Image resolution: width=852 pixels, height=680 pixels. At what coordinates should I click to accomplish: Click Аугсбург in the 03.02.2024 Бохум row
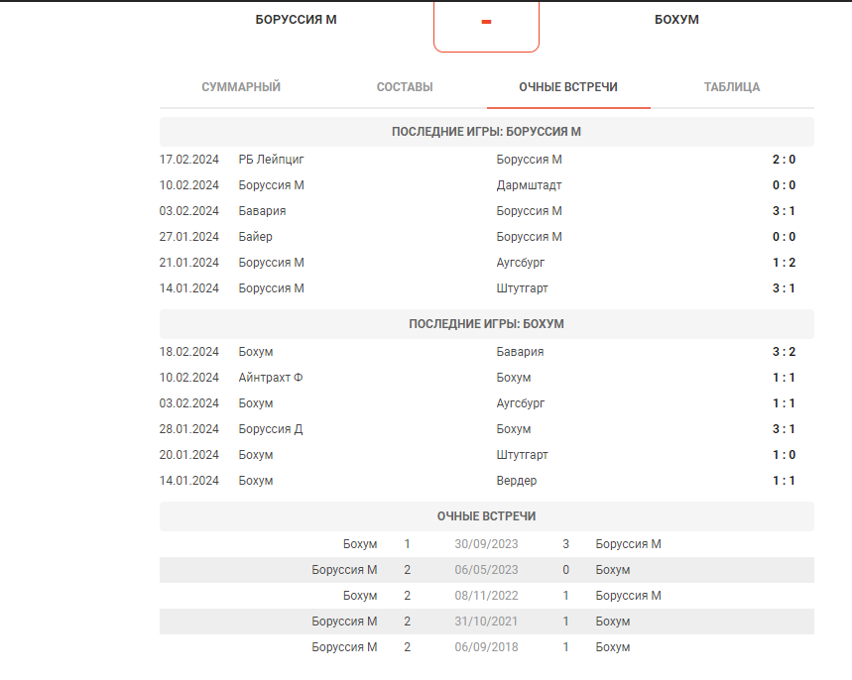click(520, 403)
